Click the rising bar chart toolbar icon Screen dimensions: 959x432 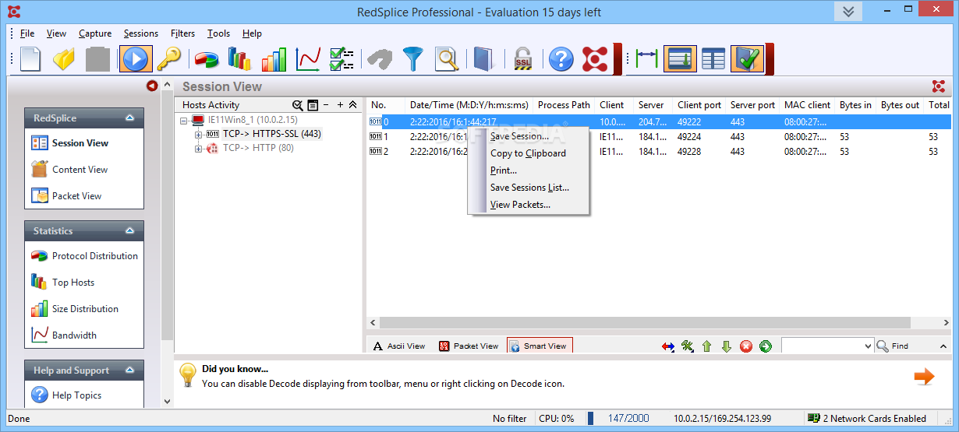(x=274, y=59)
